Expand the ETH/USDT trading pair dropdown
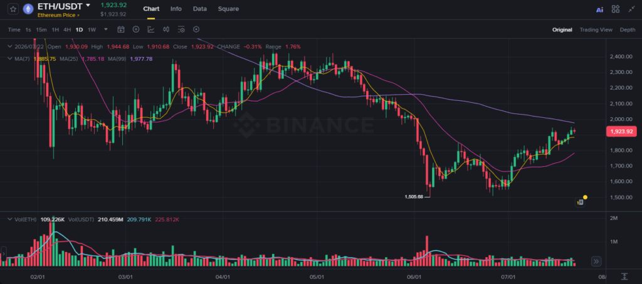 tap(88, 6)
